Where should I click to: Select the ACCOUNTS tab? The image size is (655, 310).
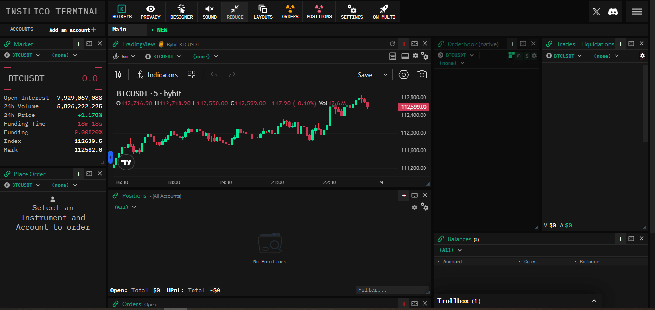pos(22,29)
